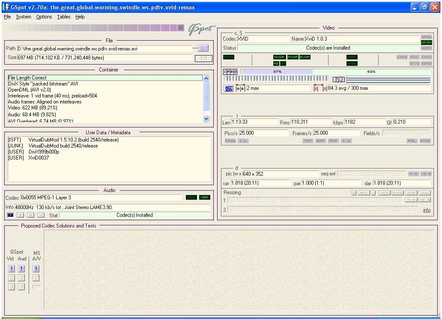
Task: Click the PB packed bitstream indicator
Action: click(276, 64)
